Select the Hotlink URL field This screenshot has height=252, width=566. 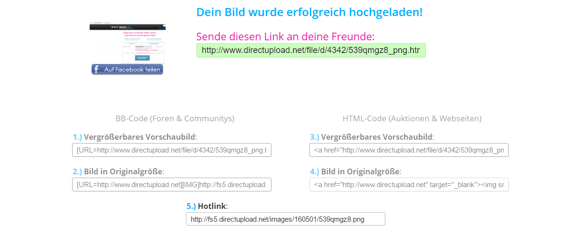[286, 219]
